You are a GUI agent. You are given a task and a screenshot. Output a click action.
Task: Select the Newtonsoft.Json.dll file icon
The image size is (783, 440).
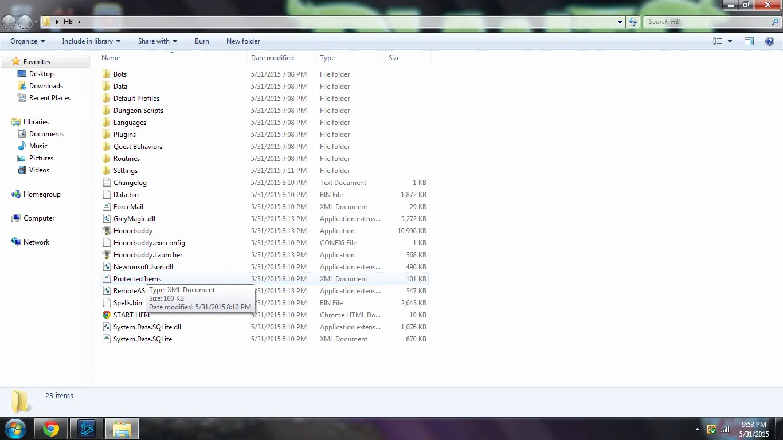106,267
